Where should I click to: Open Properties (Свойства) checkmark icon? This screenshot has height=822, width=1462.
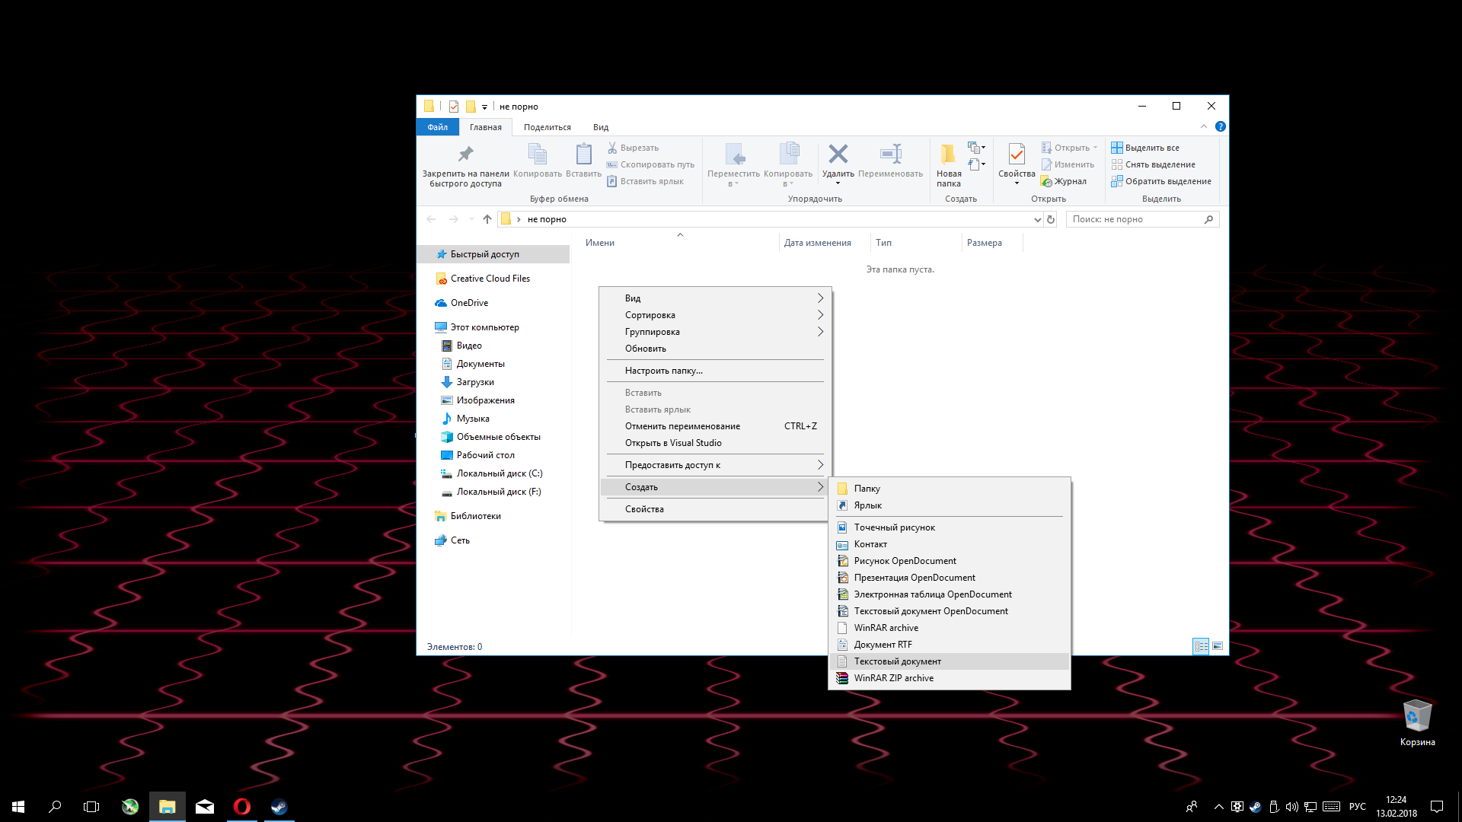(x=1017, y=155)
